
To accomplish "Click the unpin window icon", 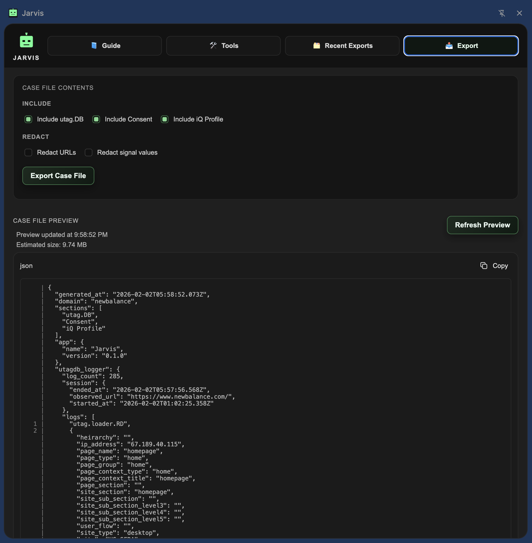I will 501,13.
